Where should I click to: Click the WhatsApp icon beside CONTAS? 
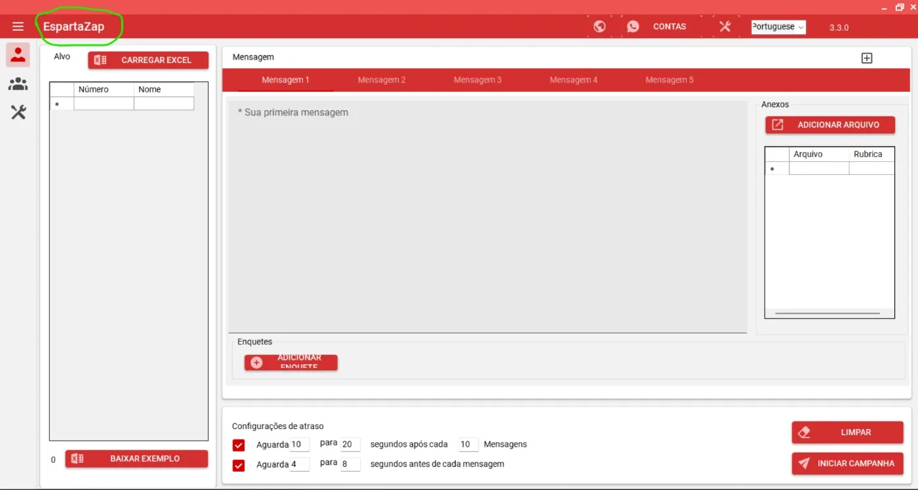point(633,27)
